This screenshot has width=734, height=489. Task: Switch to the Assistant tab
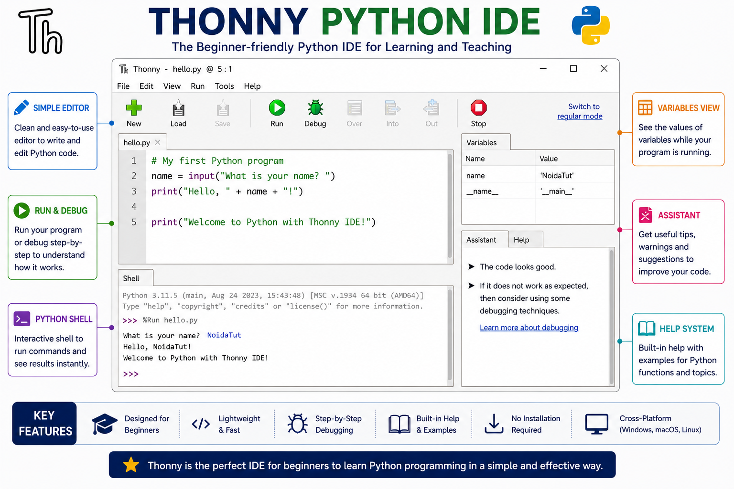tap(484, 240)
